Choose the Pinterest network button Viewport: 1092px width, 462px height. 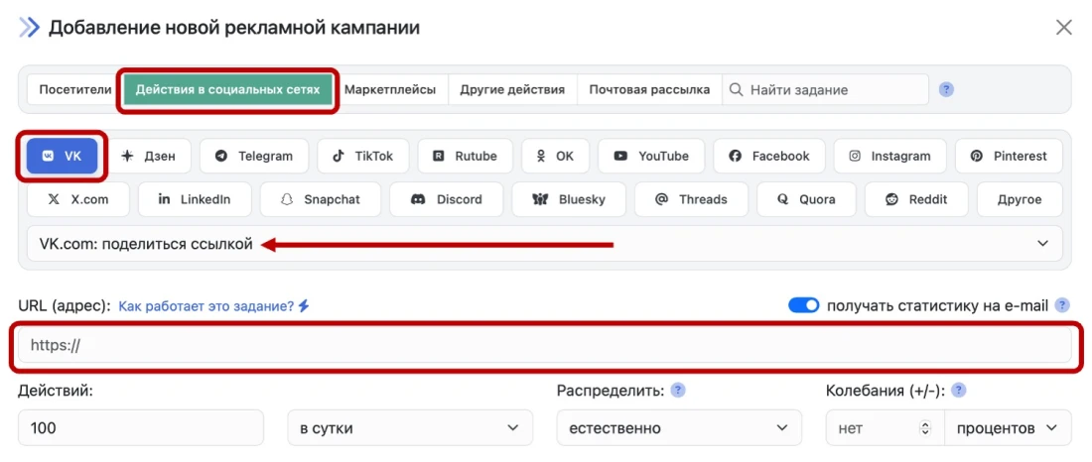pyautogui.click(x=1008, y=156)
